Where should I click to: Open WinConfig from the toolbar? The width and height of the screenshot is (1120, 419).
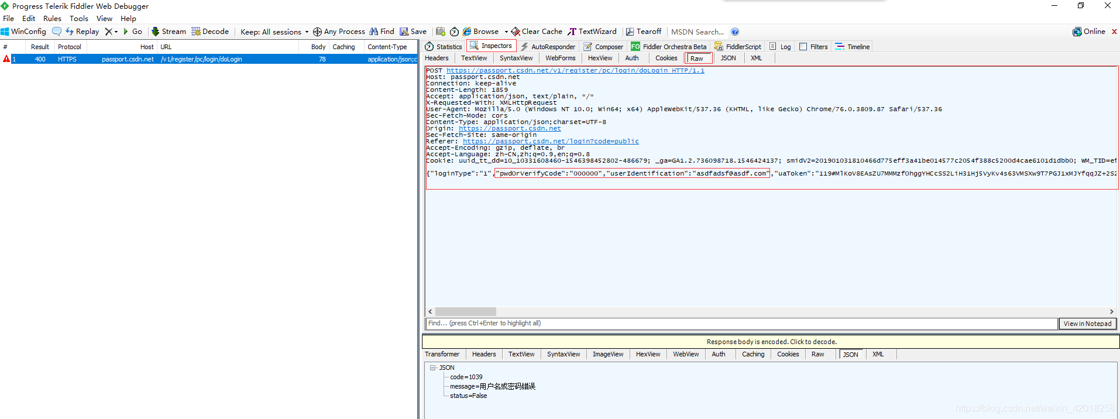pyautogui.click(x=23, y=32)
